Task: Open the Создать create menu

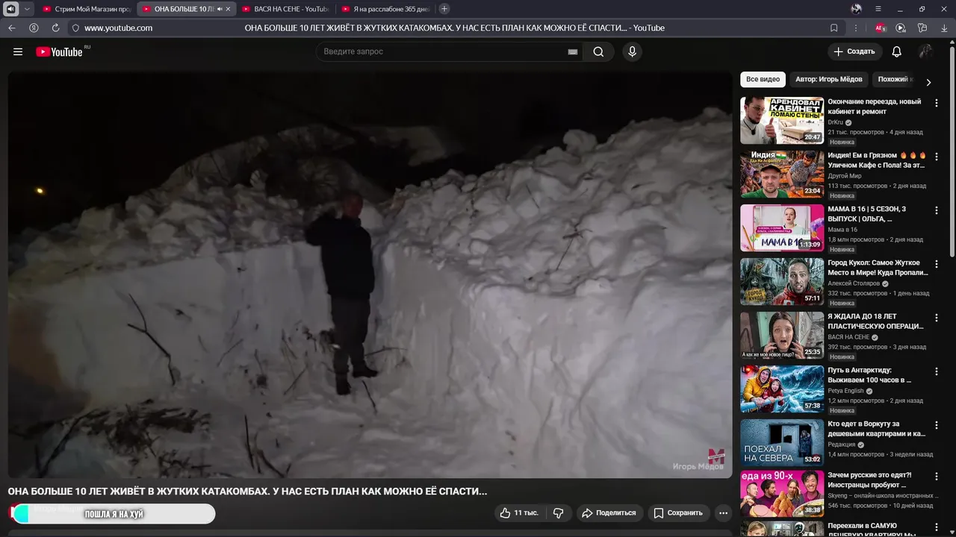Action: point(854,51)
